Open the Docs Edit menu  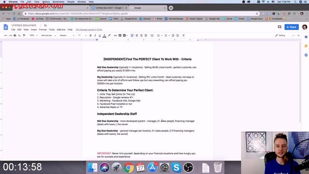tap(19, 29)
